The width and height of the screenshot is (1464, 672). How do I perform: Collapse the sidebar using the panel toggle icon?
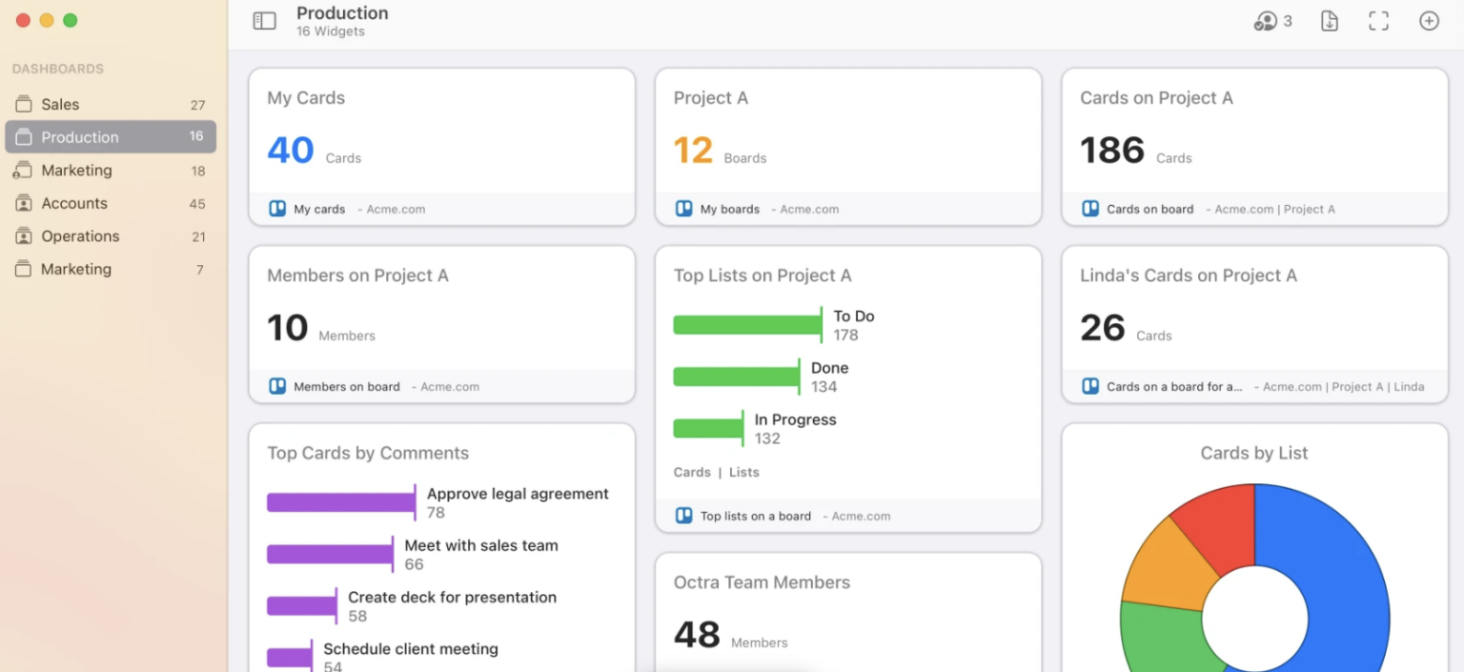[x=264, y=20]
